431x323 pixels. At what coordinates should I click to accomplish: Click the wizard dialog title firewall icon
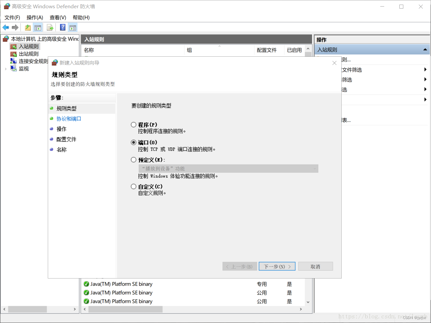[x=55, y=62]
